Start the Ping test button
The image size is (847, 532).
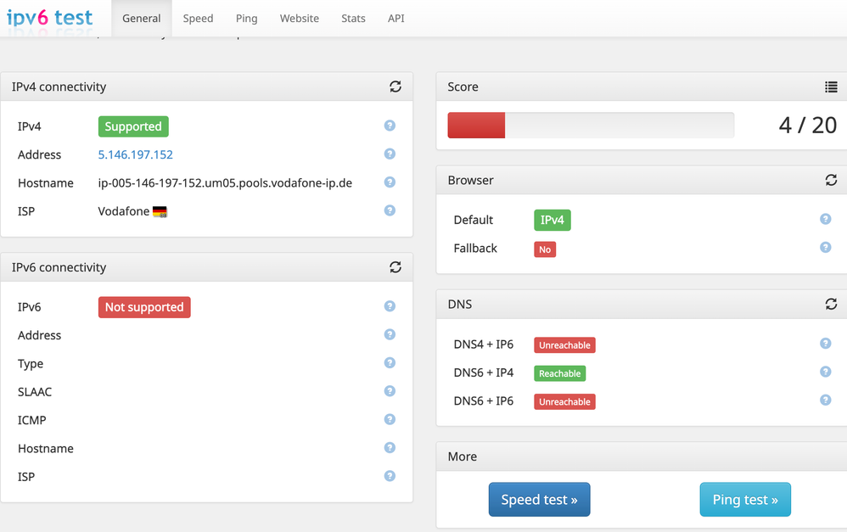pyautogui.click(x=745, y=500)
